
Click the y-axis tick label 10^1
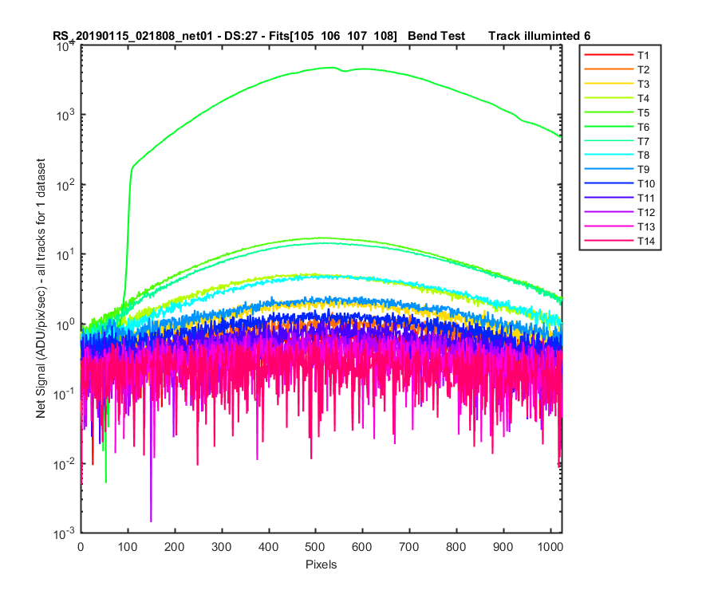(x=65, y=255)
